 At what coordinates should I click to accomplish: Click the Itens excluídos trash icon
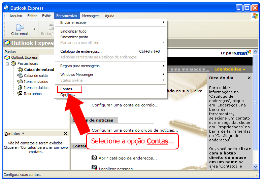coord(20,88)
